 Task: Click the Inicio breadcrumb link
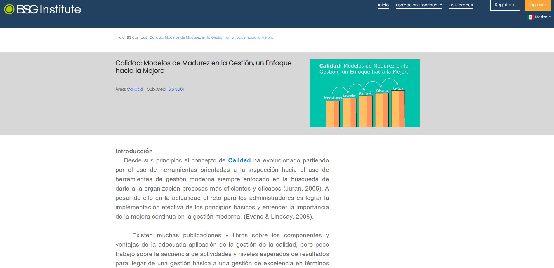(120, 37)
